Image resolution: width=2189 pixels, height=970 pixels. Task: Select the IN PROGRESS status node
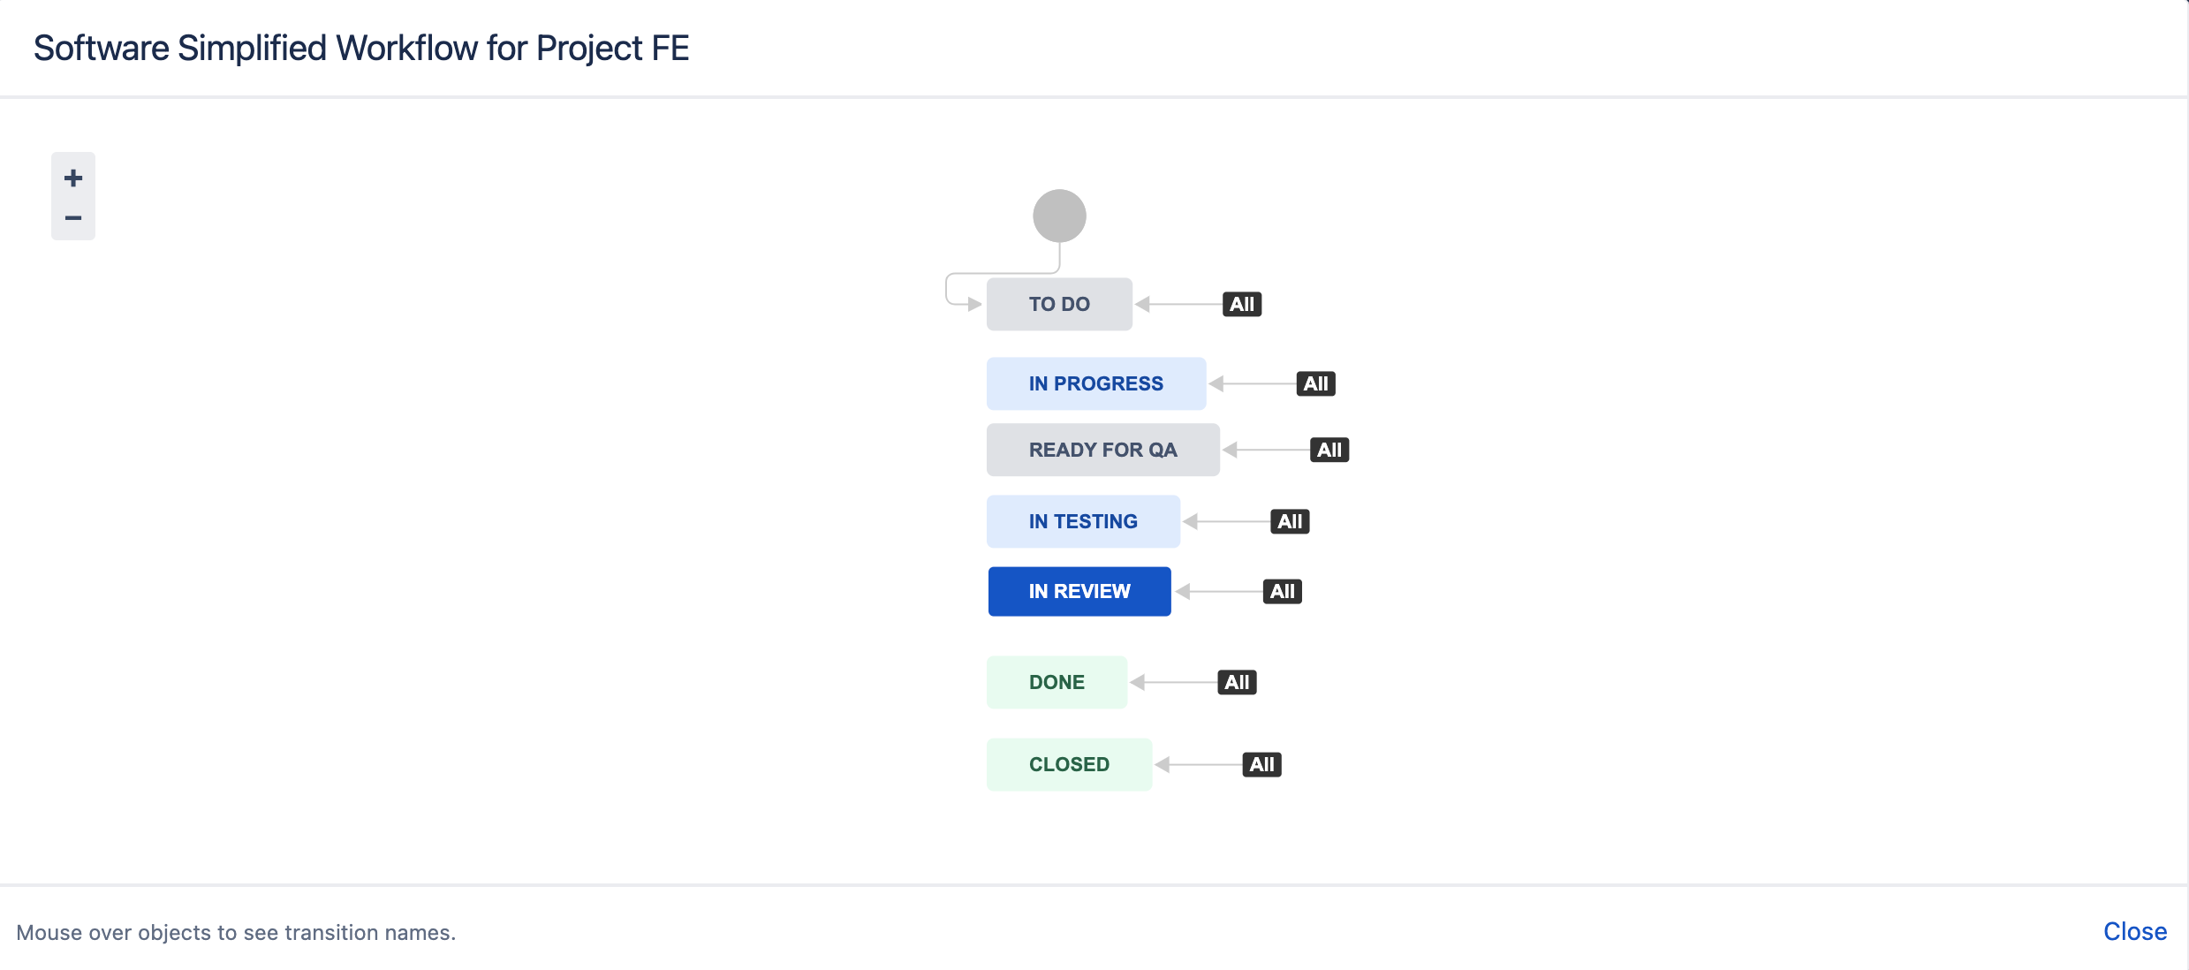click(1095, 383)
